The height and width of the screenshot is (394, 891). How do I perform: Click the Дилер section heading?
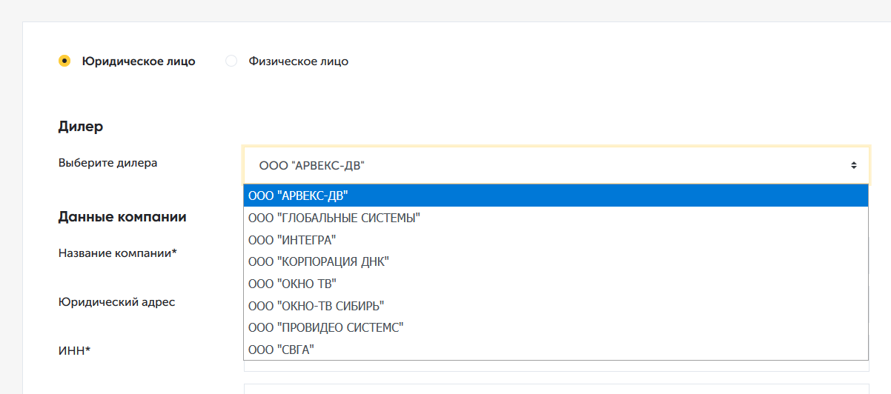pyautogui.click(x=80, y=127)
